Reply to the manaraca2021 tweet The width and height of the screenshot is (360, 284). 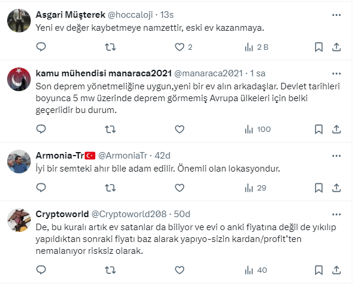[x=41, y=129]
